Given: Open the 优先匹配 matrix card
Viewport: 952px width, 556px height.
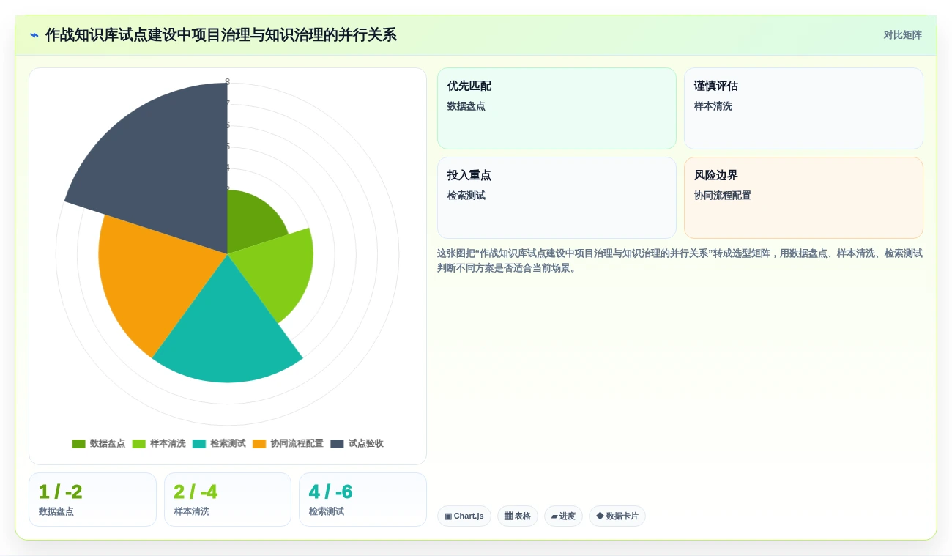Looking at the screenshot, I should coord(557,108).
